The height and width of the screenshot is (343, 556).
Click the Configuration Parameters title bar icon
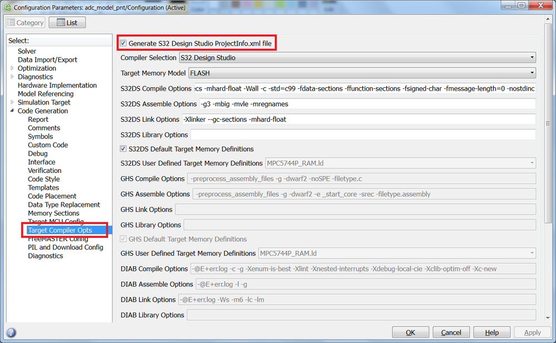[7, 7]
